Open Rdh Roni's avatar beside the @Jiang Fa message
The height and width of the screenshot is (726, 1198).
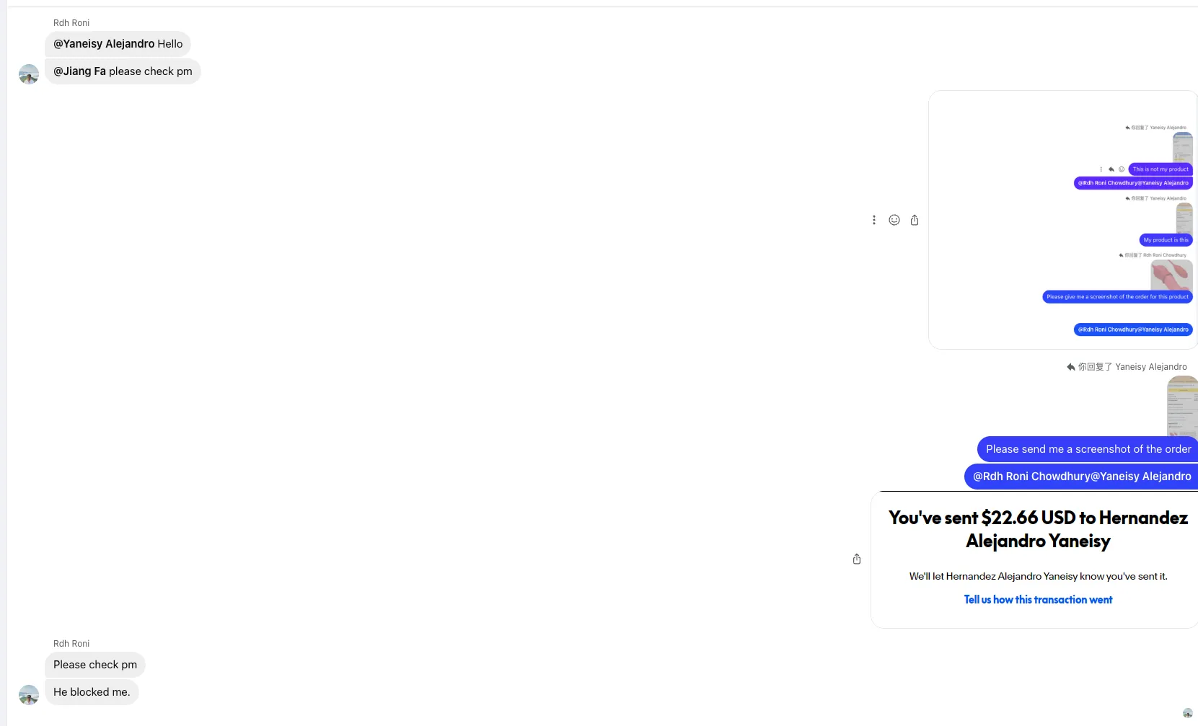[x=29, y=74]
